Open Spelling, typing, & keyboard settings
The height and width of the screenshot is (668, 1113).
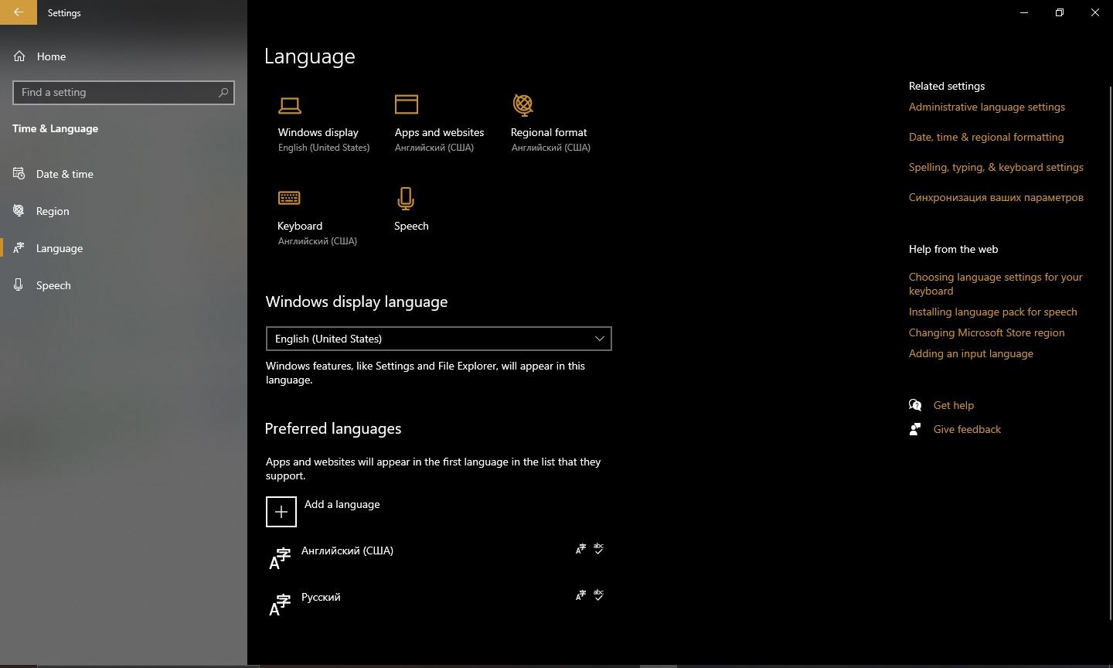coord(996,167)
